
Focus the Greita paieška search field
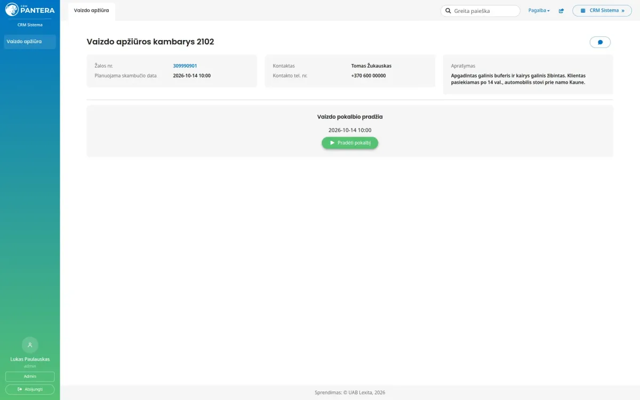(x=480, y=11)
